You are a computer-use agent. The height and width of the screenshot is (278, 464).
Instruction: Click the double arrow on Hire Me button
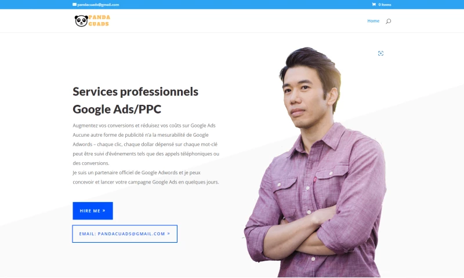tap(104, 211)
